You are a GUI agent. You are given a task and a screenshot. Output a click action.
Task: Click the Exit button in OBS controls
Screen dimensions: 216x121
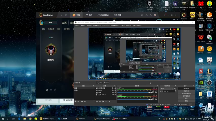tap(186, 101)
